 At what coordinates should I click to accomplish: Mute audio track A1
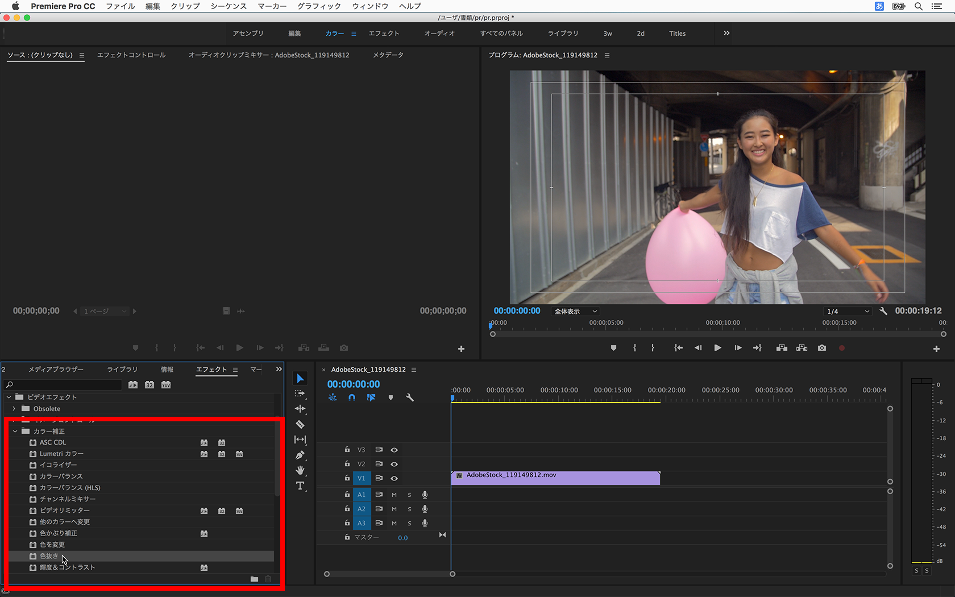pos(394,495)
